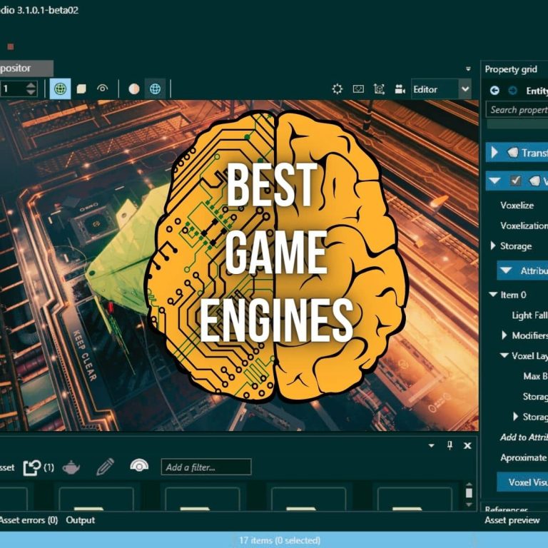This screenshot has width=548, height=548.
Task: Click the teapot icon in asset toolbar
Action: (71, 467)
